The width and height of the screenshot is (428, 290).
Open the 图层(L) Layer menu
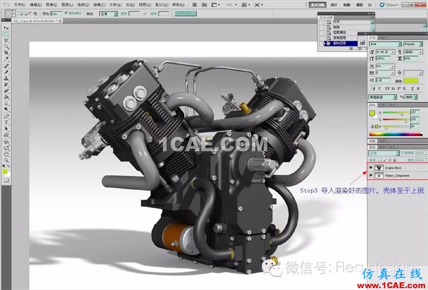(67, 5)
